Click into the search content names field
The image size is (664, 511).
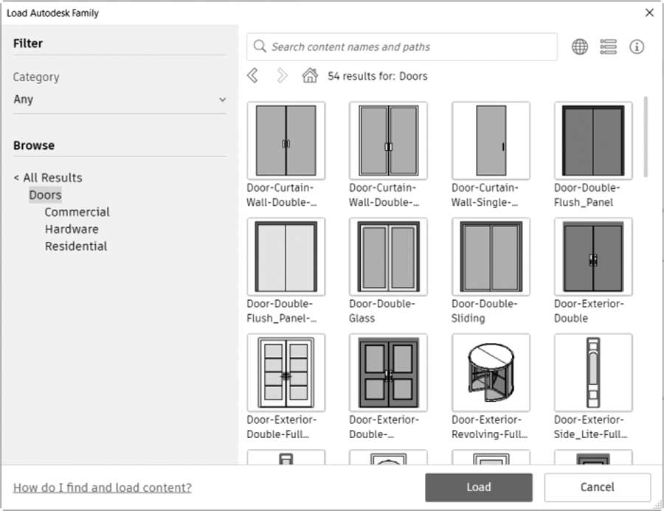(x=402, y=46)
